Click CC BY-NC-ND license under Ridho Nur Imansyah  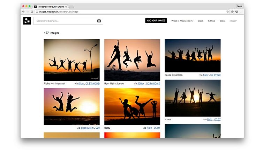(92, 83)
